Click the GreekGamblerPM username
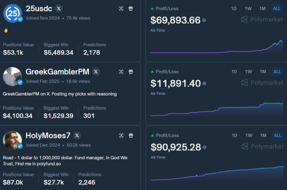Viewport: 287px width, 190px height. pyautogui.click(x=57, y=72)
